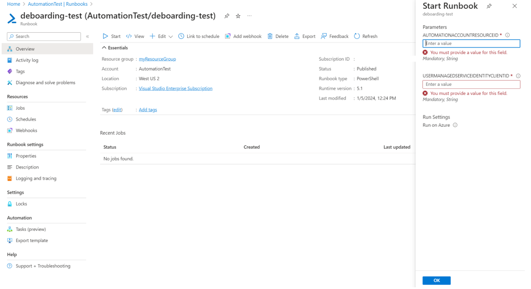Click info icon beside USERMANAGEDSERVICEIDENTITYCLIENTID
Image resolution: width=531 pixels, height=289 pixels.
(x=518, y=76)
